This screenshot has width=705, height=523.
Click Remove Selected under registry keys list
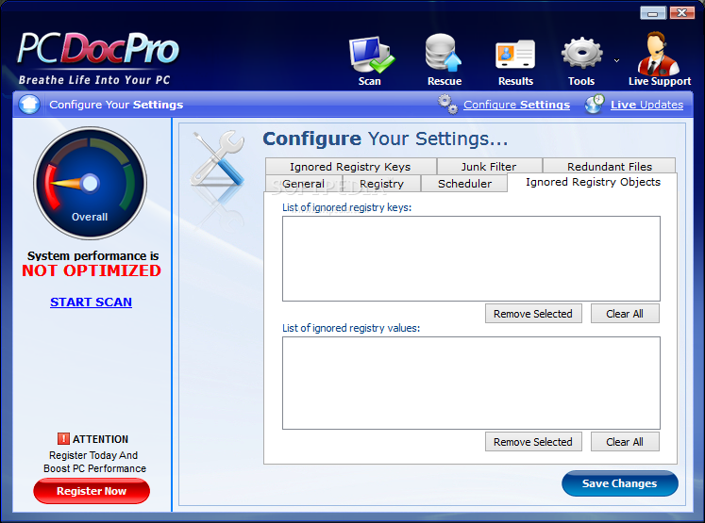pyautogui.click(x=533, y=314)
